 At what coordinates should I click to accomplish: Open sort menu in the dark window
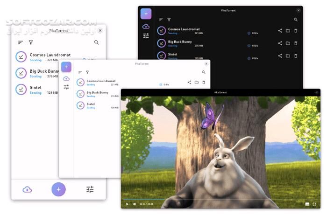pyautogui.click(x=161, y=20)
